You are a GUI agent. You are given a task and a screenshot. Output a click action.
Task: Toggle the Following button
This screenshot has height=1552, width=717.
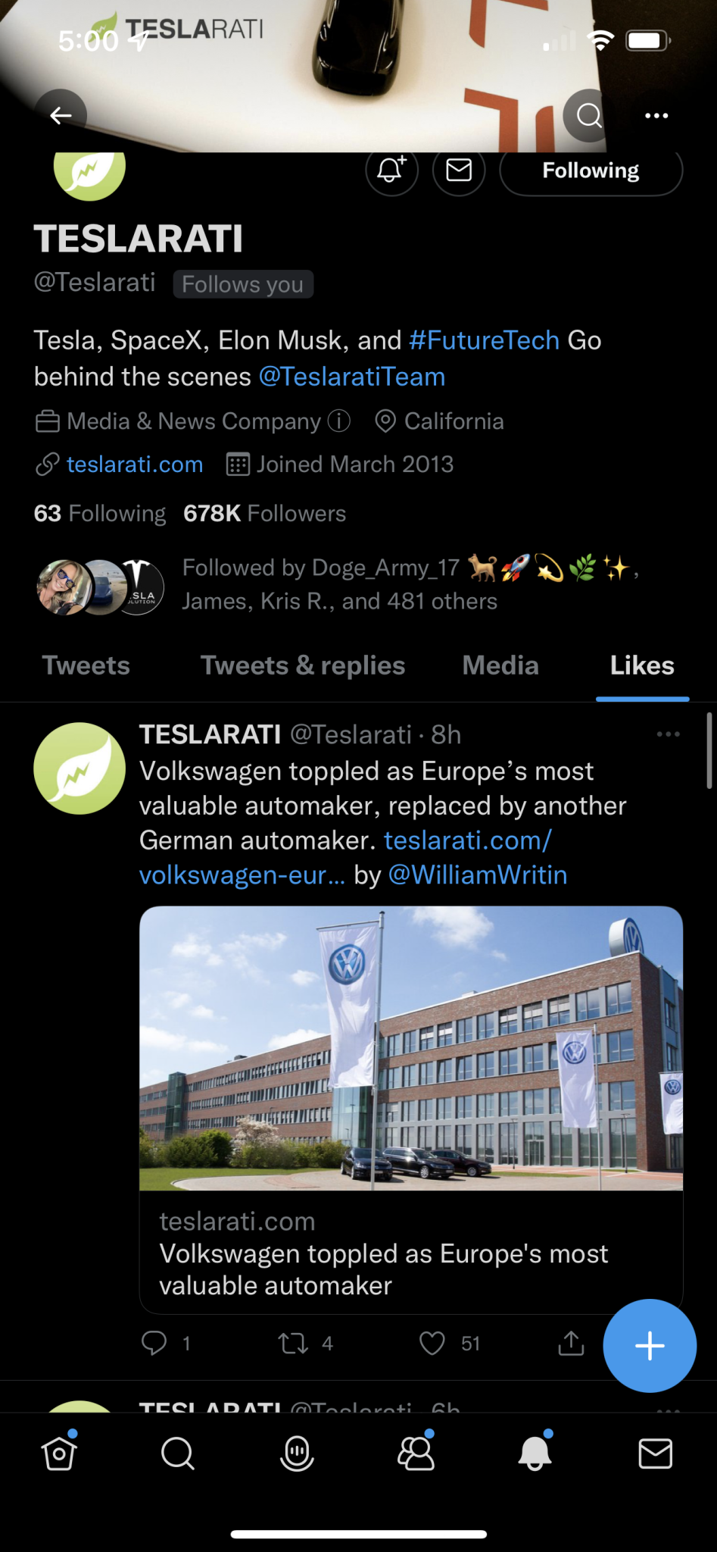click(x=591, y=171)
